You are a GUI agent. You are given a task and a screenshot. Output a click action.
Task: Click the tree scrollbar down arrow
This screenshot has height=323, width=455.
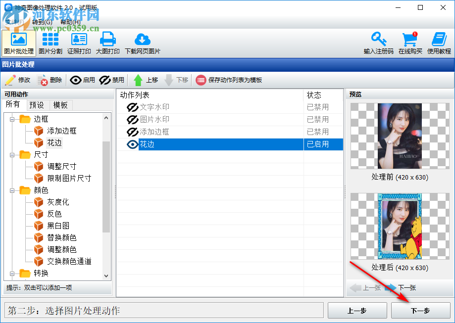tap(106, 276)
